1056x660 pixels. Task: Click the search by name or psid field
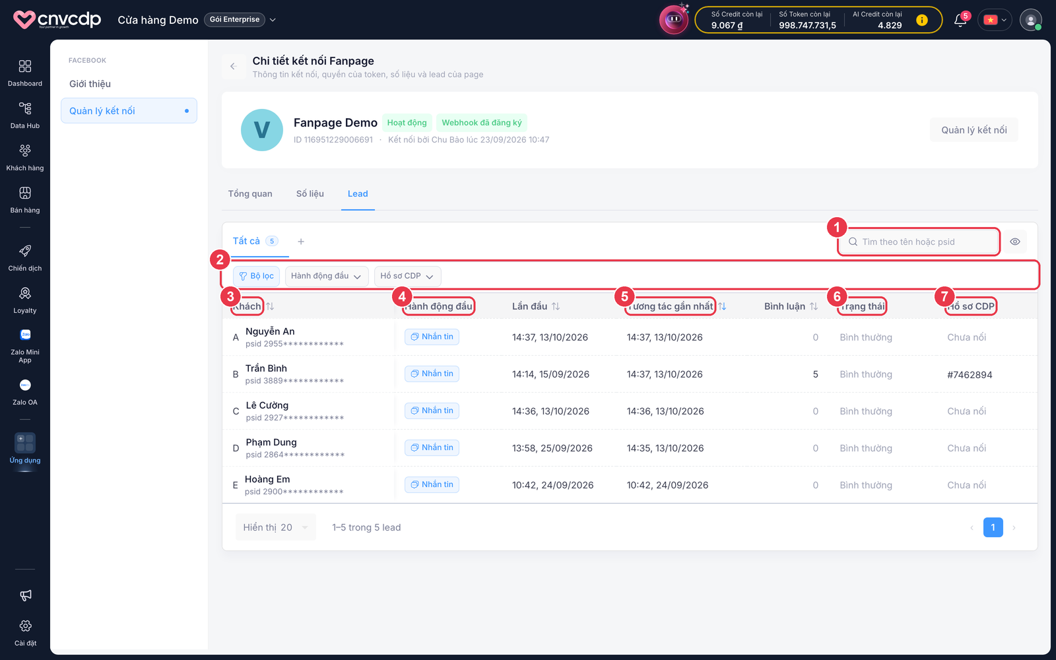[919, 242]
